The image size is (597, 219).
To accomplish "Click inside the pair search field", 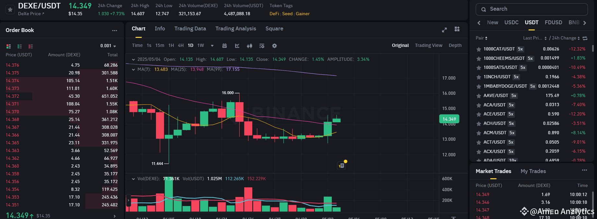I will click(531, 9).
